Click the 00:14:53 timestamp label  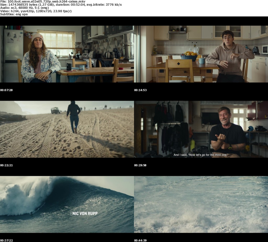(x=140, y=90)
